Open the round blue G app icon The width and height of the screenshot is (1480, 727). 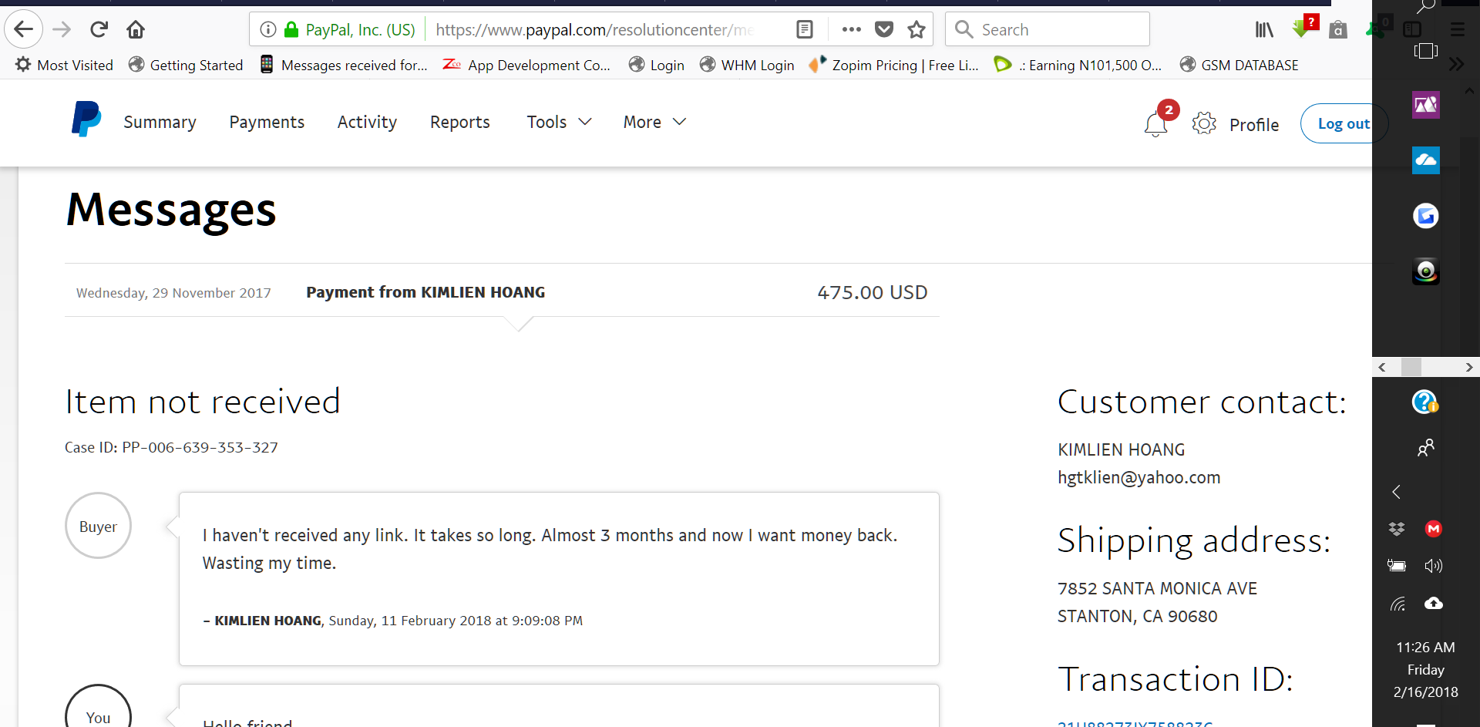pos(1426,216)
